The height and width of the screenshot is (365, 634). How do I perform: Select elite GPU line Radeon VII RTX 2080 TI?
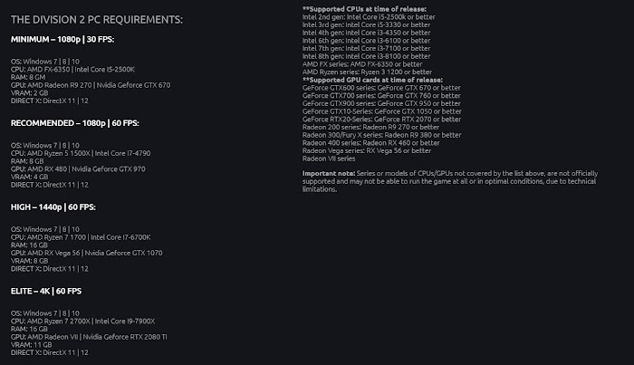point(89,337)
